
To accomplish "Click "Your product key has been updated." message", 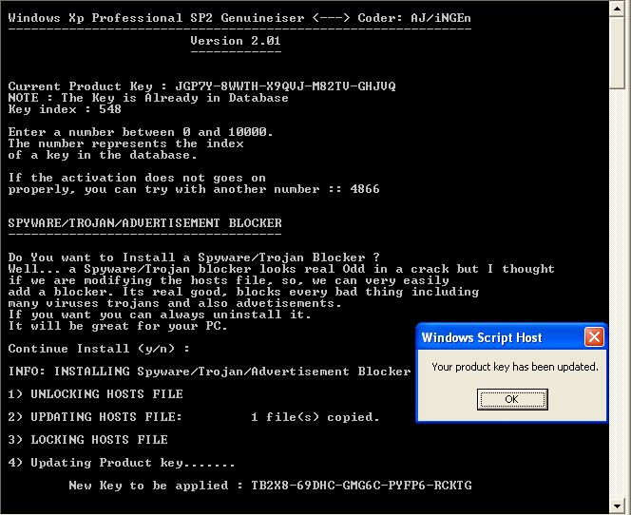I will [x=515, y=367].
